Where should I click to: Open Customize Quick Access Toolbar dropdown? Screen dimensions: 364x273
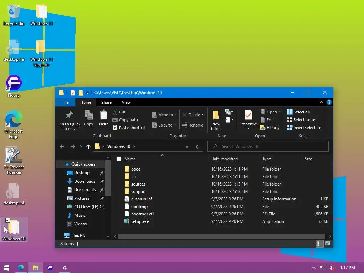pos(87,93)
